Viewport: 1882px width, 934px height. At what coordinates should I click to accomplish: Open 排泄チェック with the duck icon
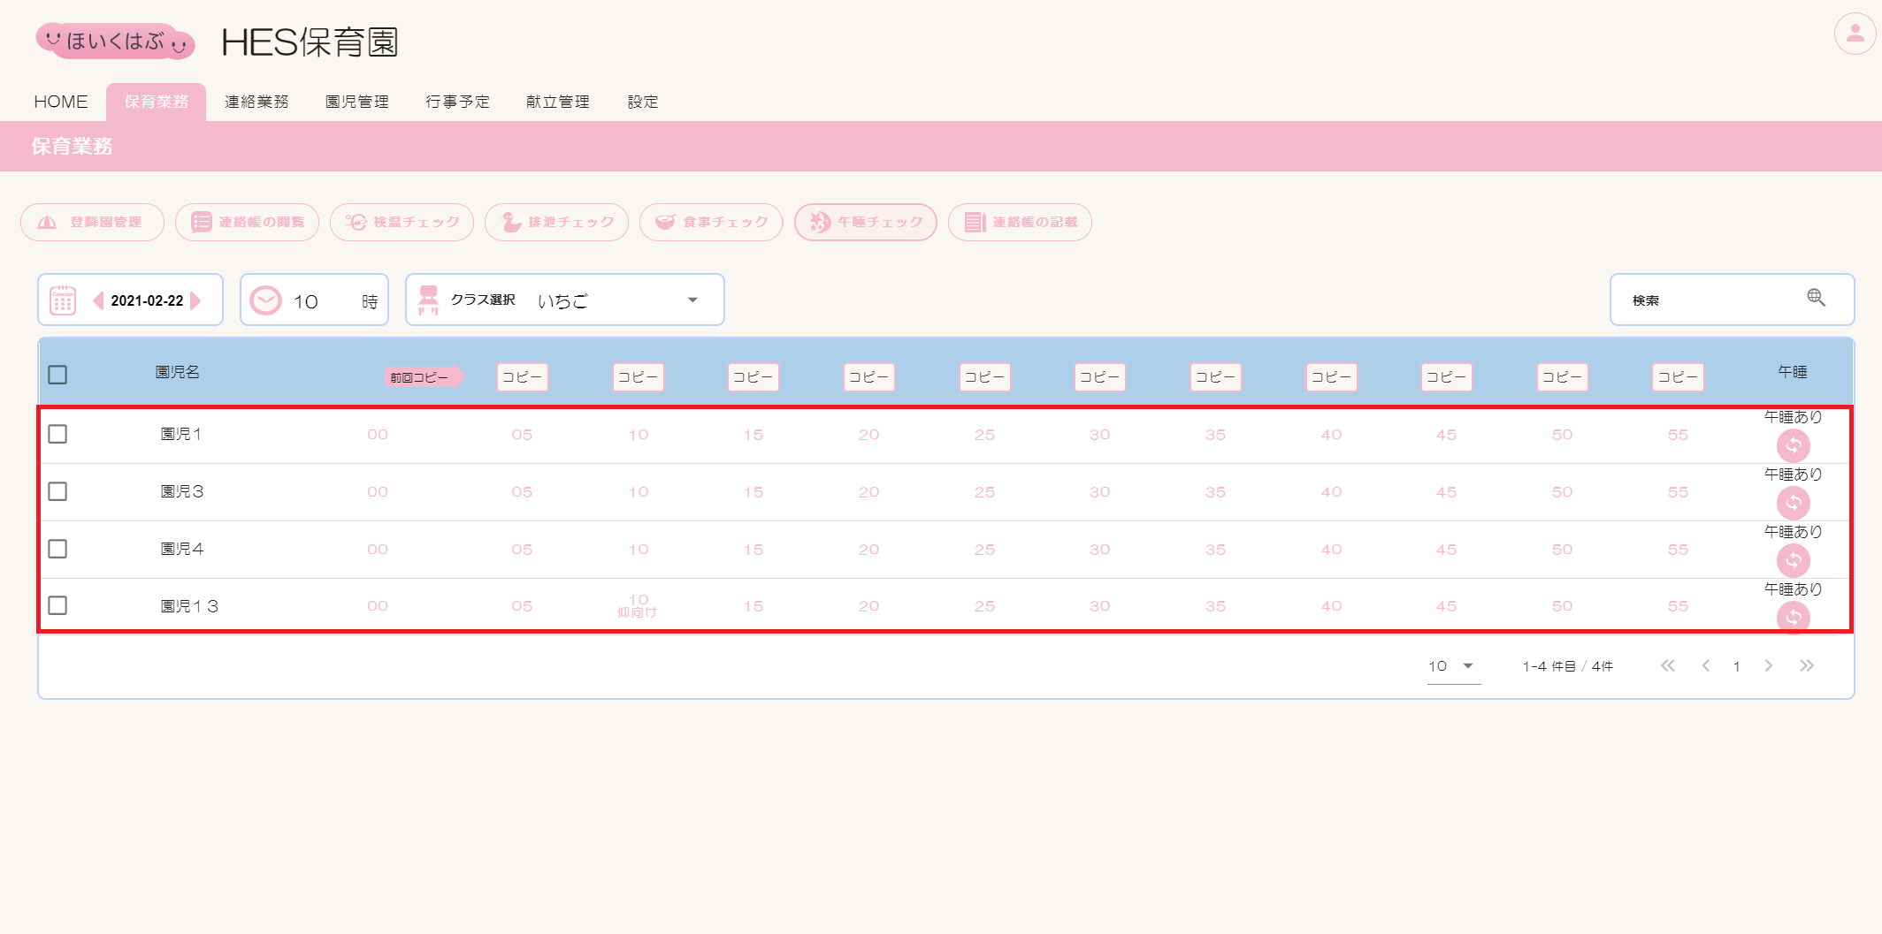click(556, 222)
